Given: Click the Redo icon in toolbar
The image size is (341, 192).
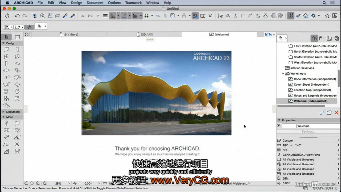Looking at the screenshot, I should pyautogui.click(x=25, y=16).
